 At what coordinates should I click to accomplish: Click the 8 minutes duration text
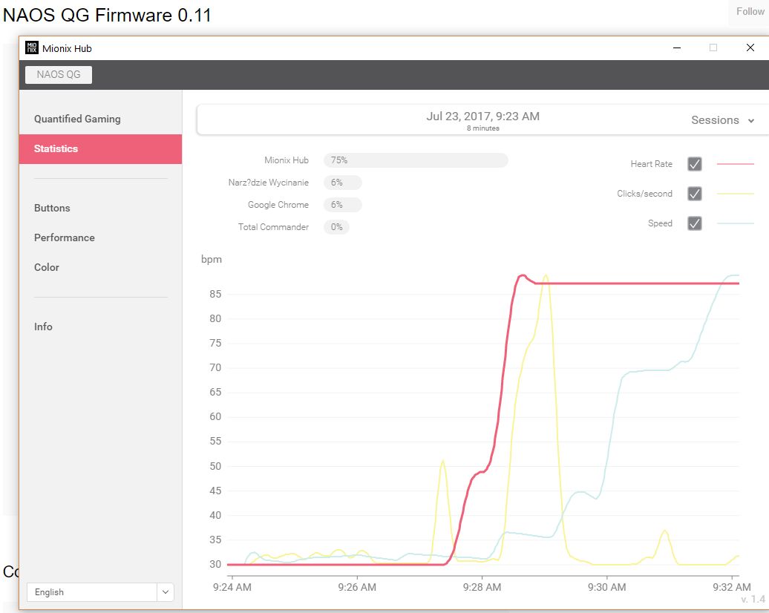[x=483, y=128]
